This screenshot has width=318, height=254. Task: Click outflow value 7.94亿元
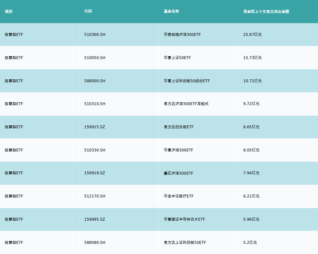click(251, 173)
